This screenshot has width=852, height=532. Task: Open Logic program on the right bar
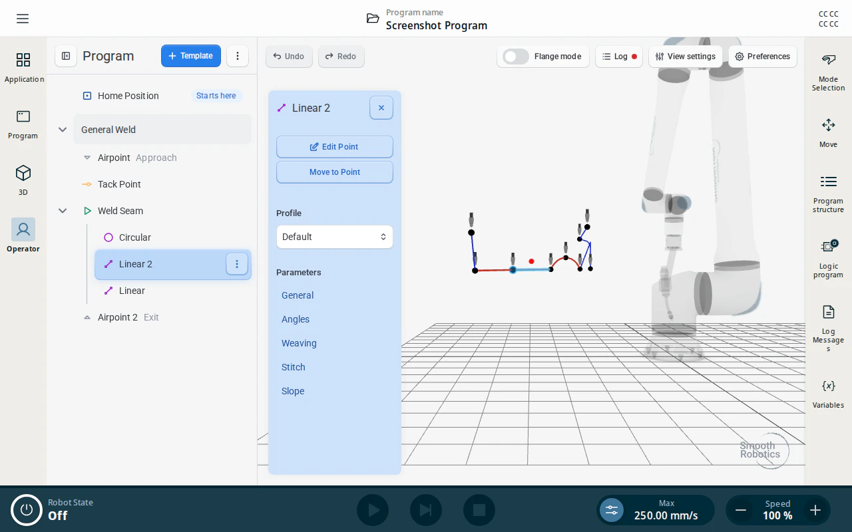828,259
